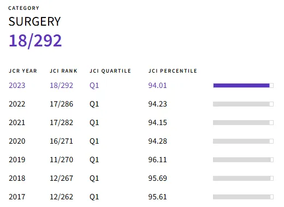Click the 18/292 rank in 2023 row
The image size is (284, 207).
coord(61,85)
